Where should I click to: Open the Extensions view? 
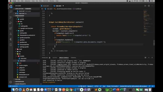click(11, 28)
